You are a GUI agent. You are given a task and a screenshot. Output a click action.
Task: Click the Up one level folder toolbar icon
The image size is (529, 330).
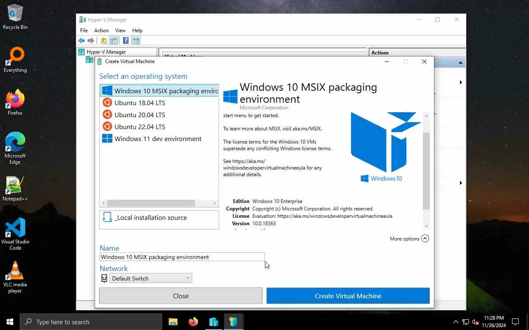pos(104,40)
